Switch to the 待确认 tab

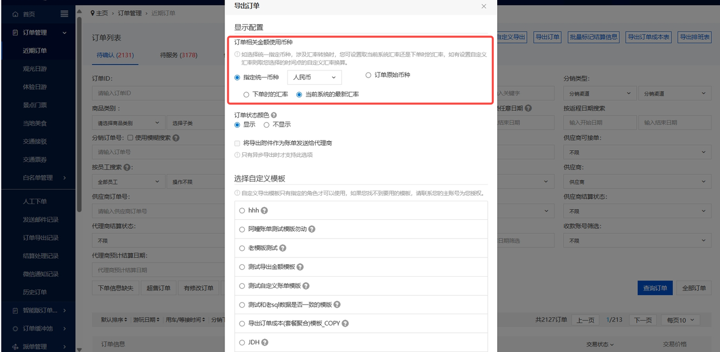click(115, 55)
